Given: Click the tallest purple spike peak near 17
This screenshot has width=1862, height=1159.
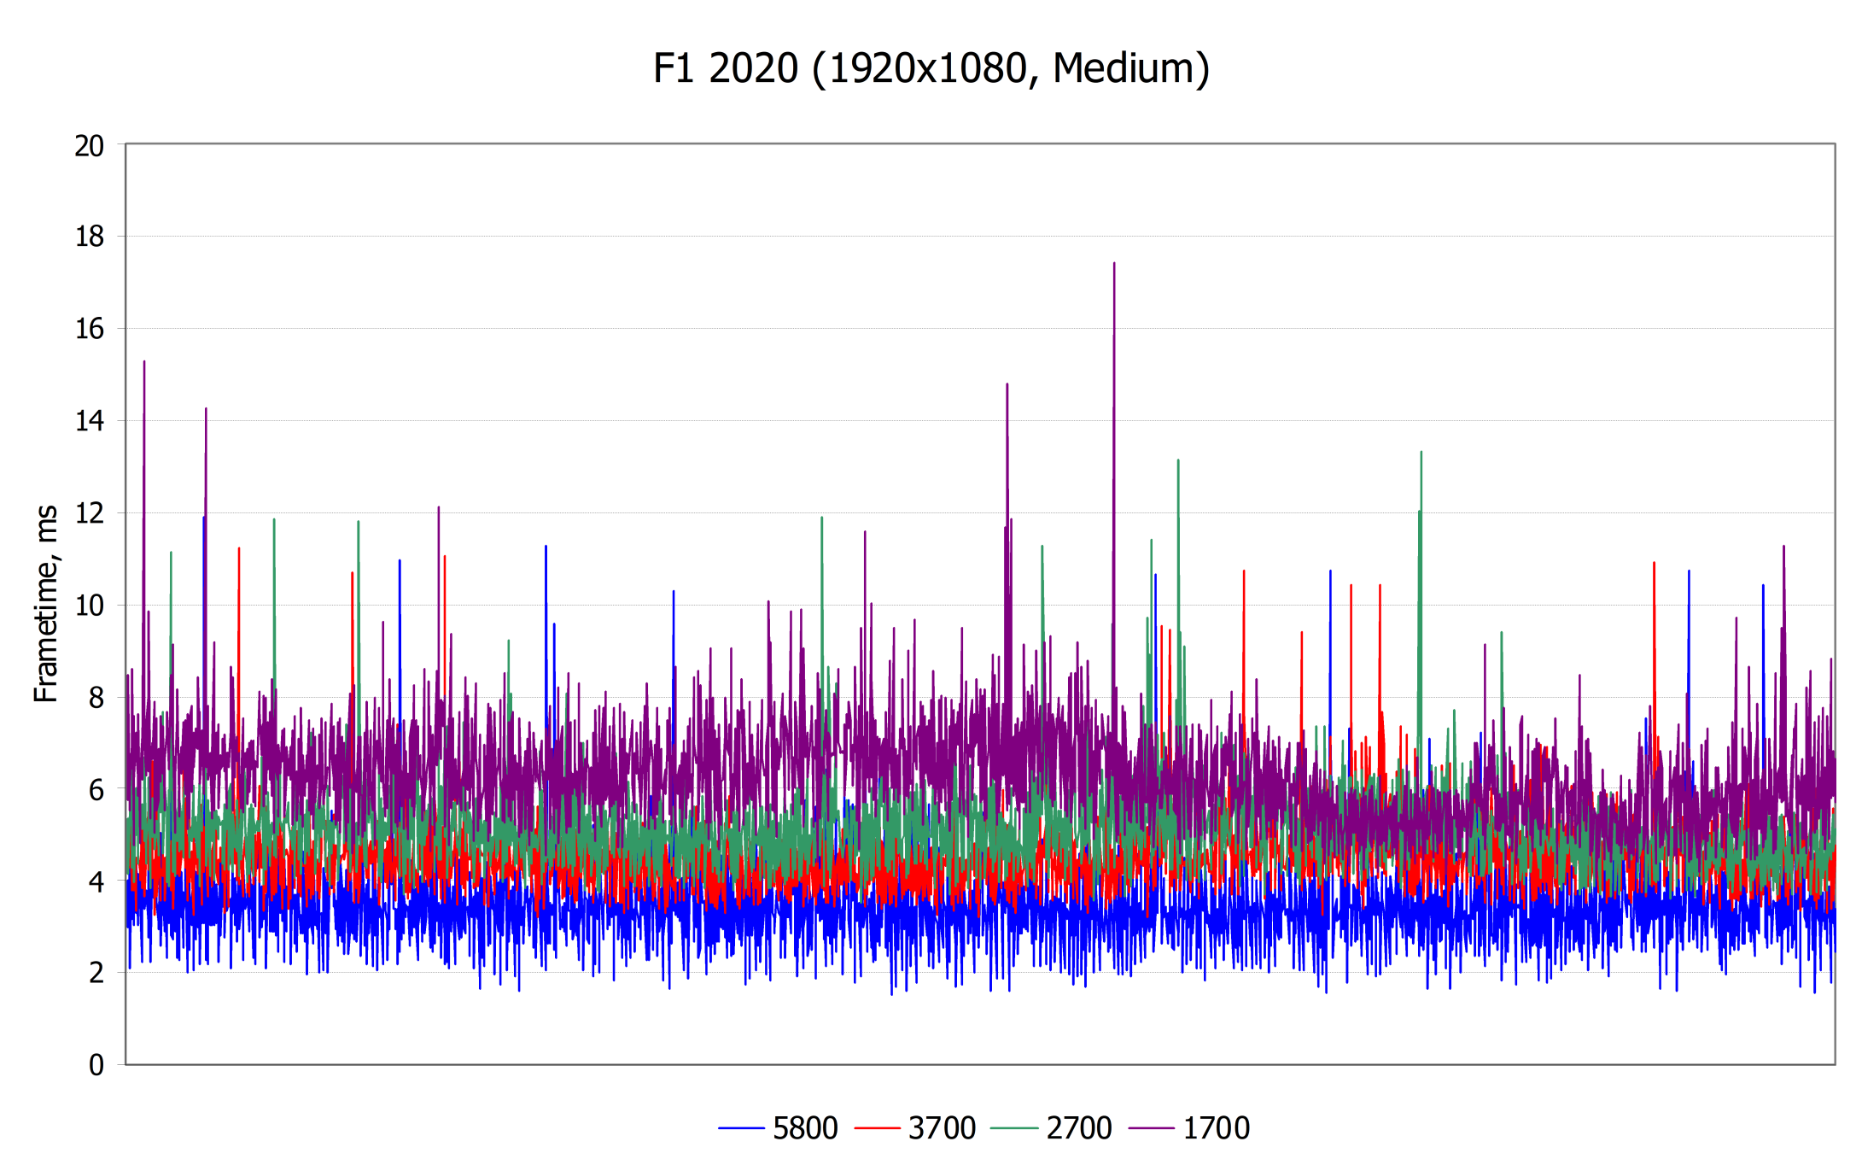Looking at the screenshot, I should click(1114, 265).
